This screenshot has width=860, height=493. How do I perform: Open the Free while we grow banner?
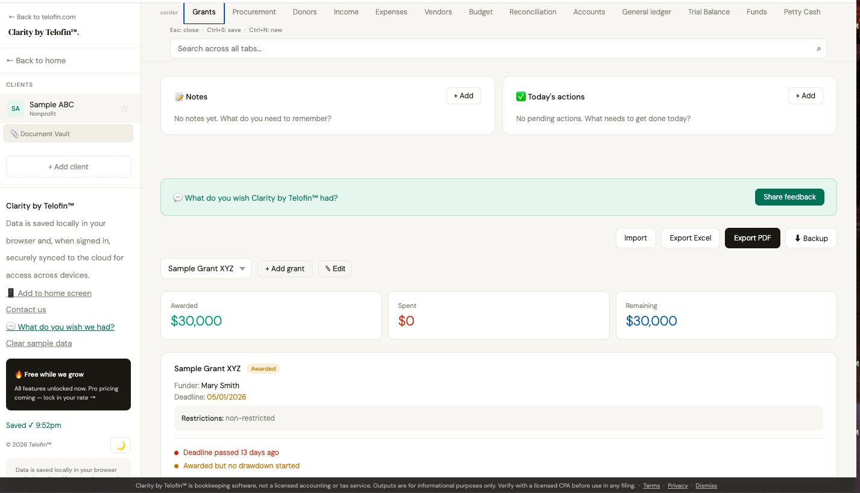point(68,385)
